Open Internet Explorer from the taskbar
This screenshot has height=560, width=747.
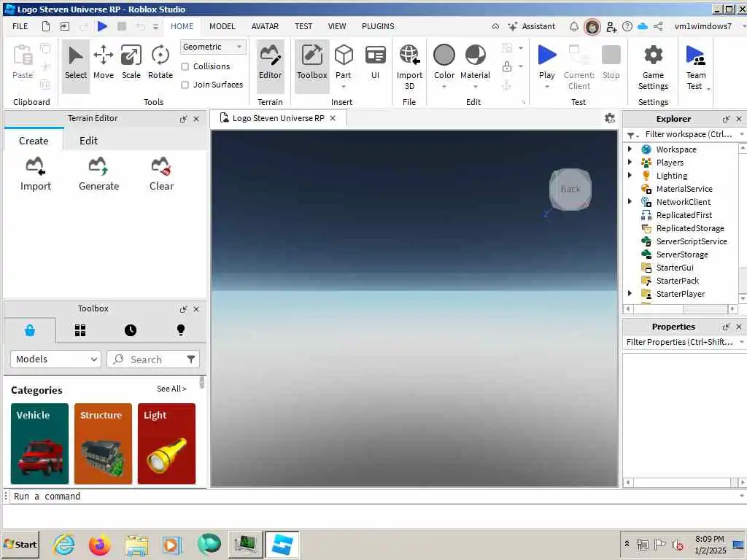click(64, 545)
